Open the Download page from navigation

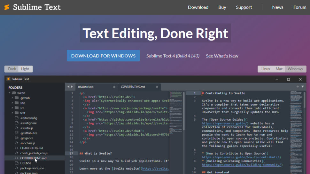pos(198,7)
